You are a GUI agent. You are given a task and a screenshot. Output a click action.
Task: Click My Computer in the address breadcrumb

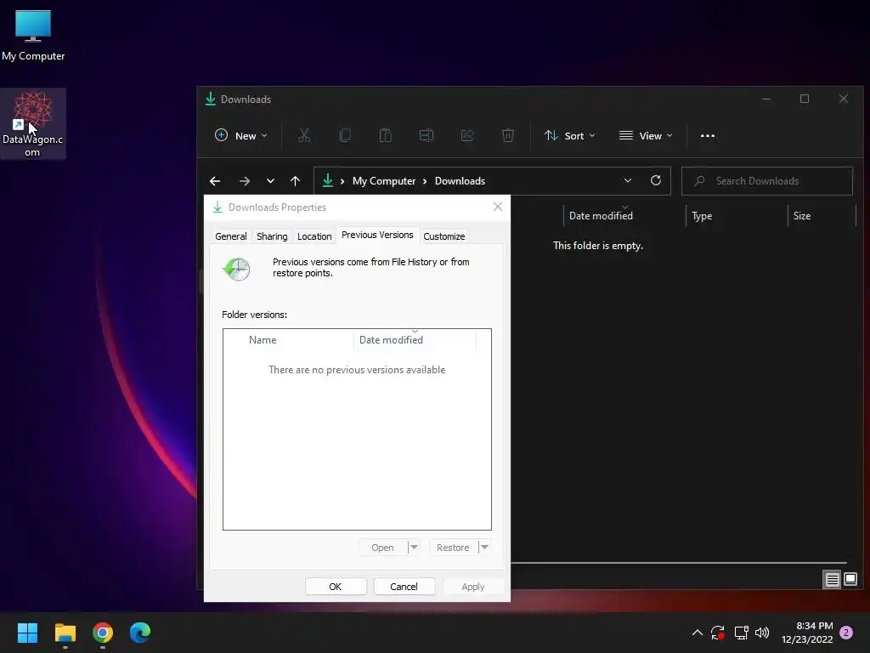tap(384, 181)
